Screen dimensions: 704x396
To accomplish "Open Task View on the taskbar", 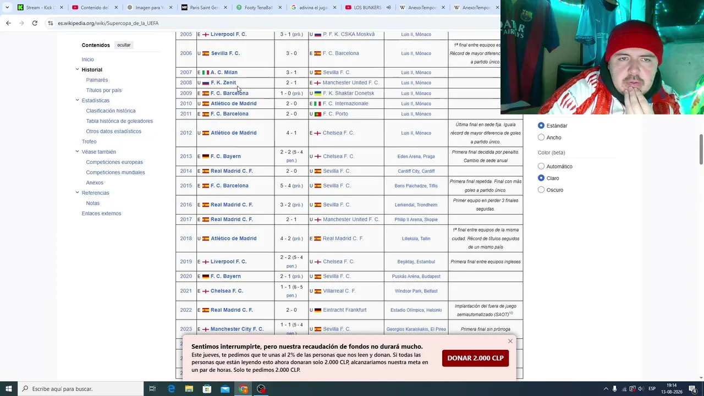I will click(x=152, y=389).
